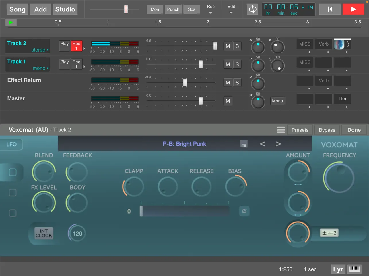Viewport: 369px width, 276px height.
Task: Toggle the phase invert Ø icon
Action: (x=244, y=211)
